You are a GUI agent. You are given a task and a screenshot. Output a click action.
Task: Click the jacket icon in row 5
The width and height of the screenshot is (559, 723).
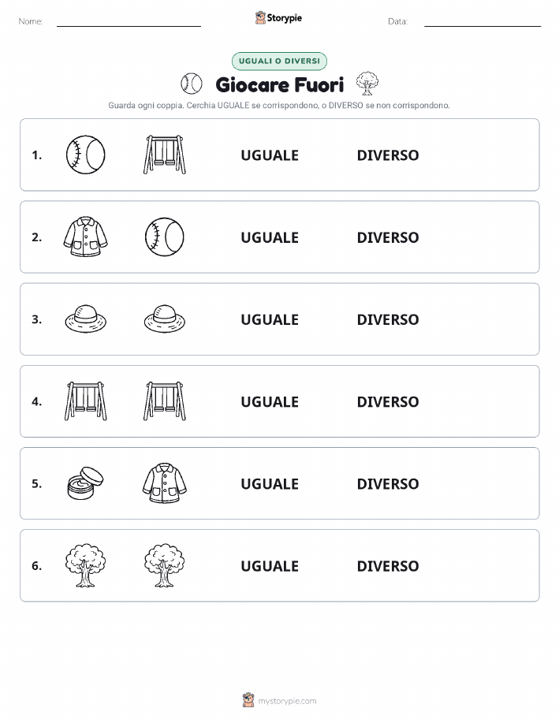click(x=165, y=483)
